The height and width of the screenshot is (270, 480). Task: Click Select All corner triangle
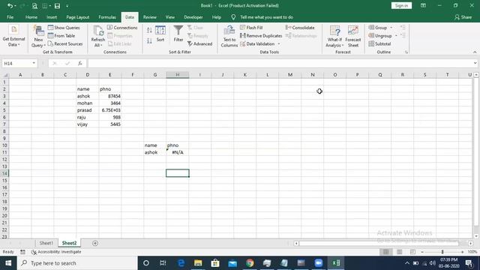(5, 75)
